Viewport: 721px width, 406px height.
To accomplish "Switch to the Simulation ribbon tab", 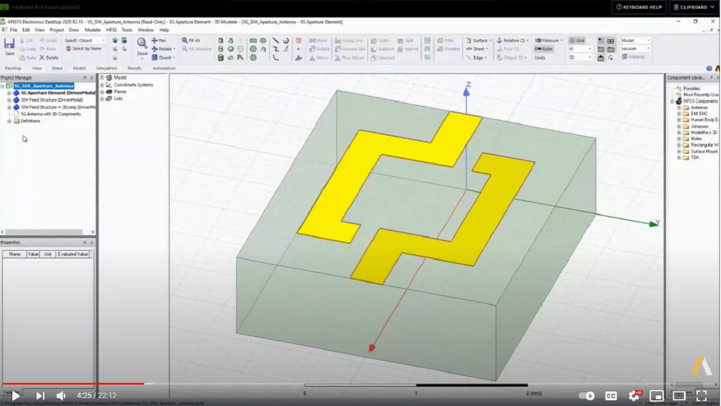I will (106, 68).
